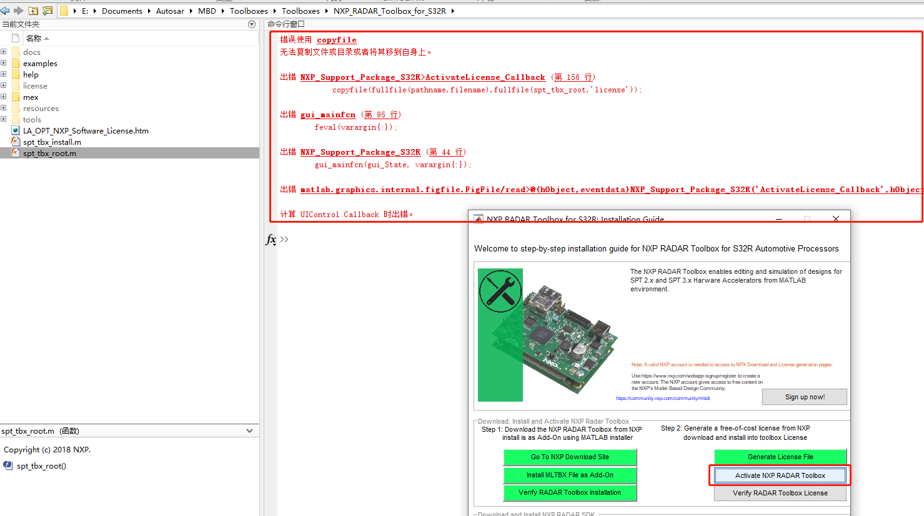Select the spt_tbx_install.m file icon

pos(16,142)
